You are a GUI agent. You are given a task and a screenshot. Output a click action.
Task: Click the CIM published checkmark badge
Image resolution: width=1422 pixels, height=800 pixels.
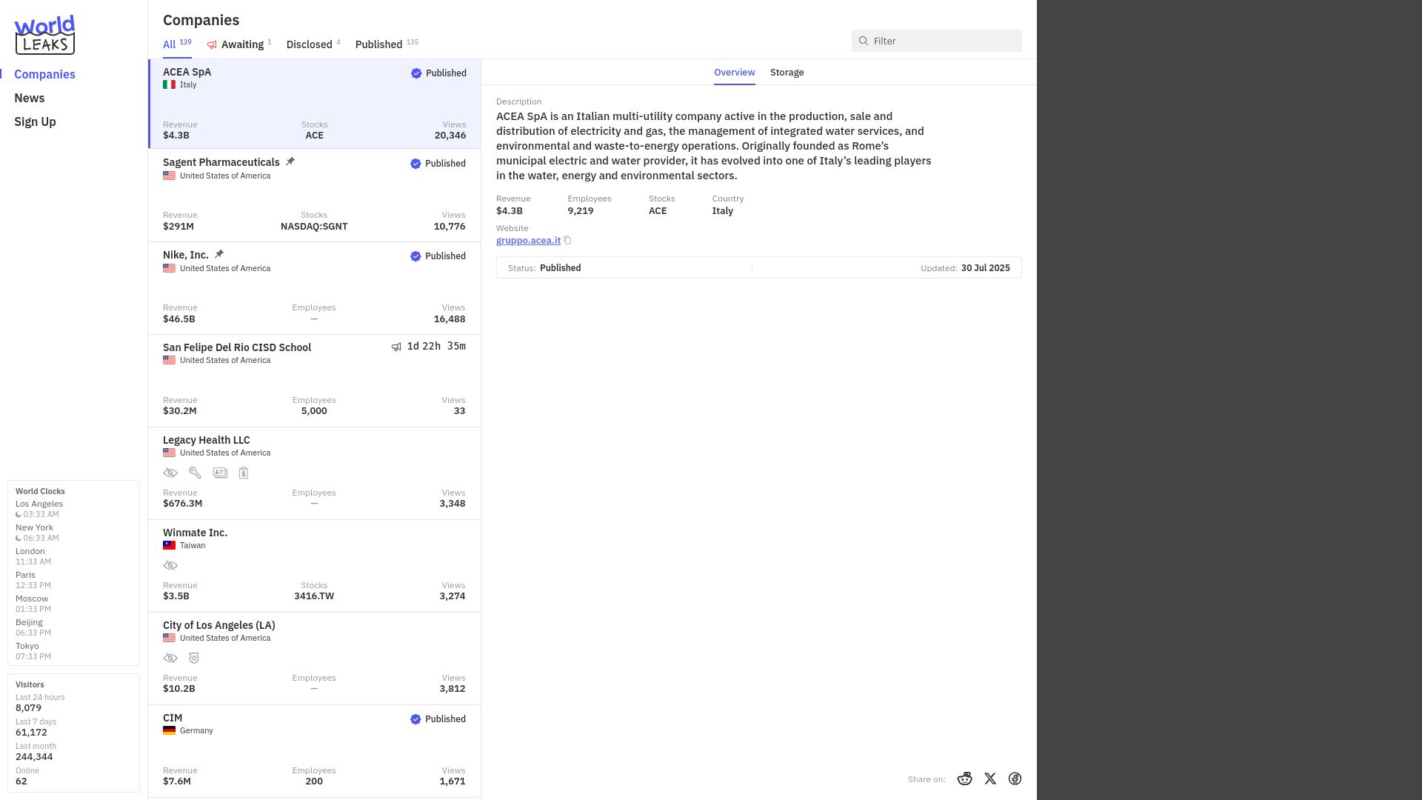tap(415, 719)
